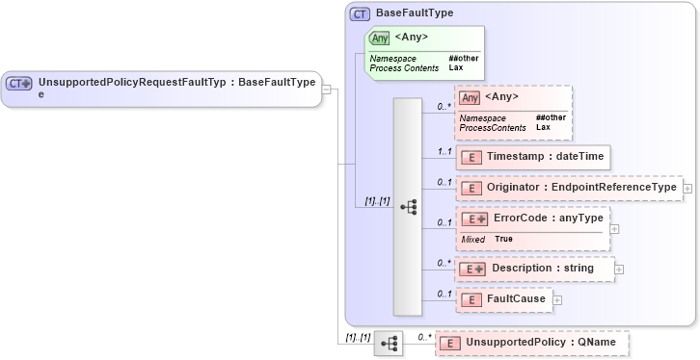Click the CT icon of BaseFaultType
The image size is (700, 360).
click(360, 14)
